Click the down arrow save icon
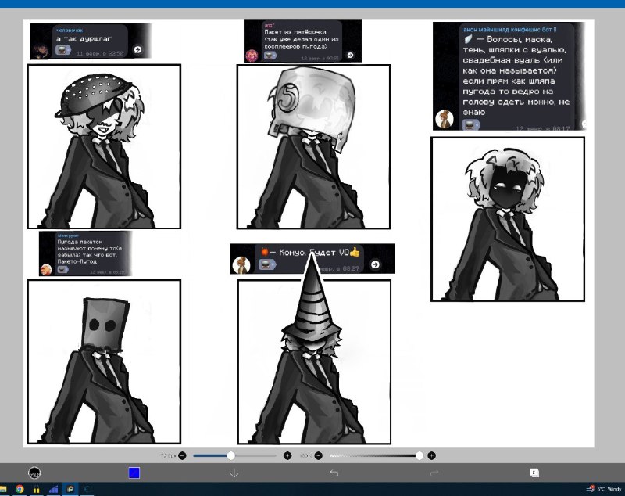 [x=234, y=473]
